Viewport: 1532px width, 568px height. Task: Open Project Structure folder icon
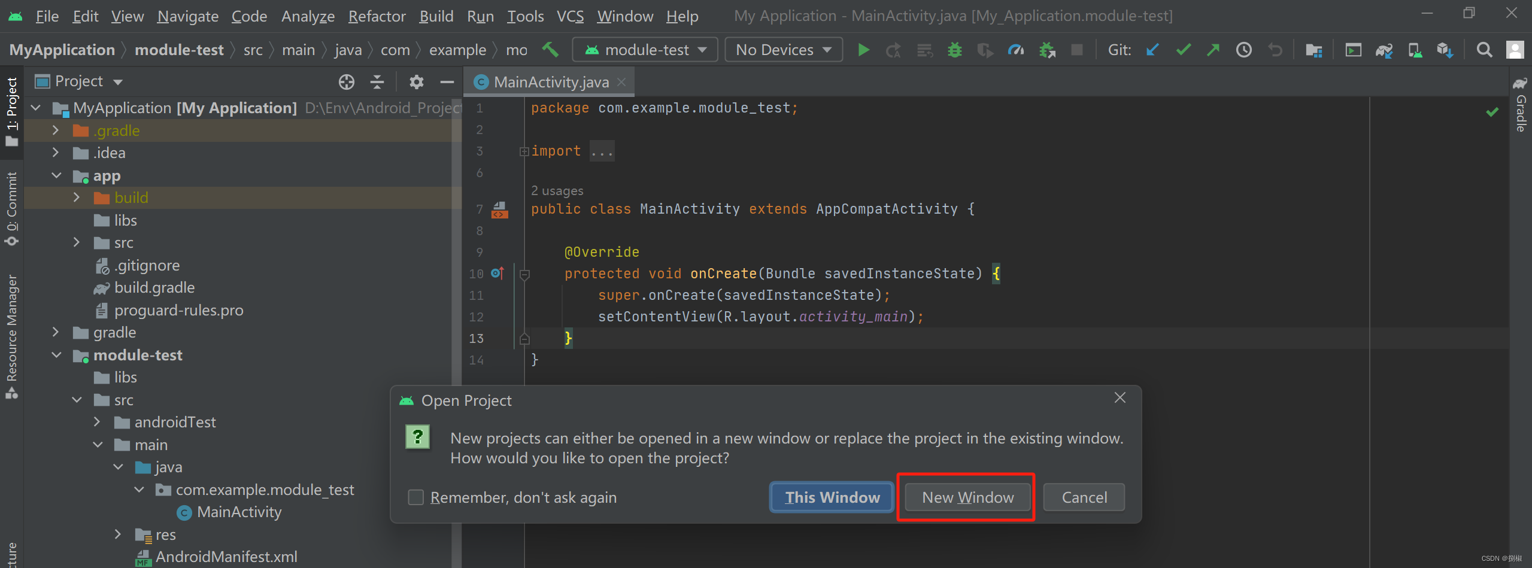tap(1313, 50)
